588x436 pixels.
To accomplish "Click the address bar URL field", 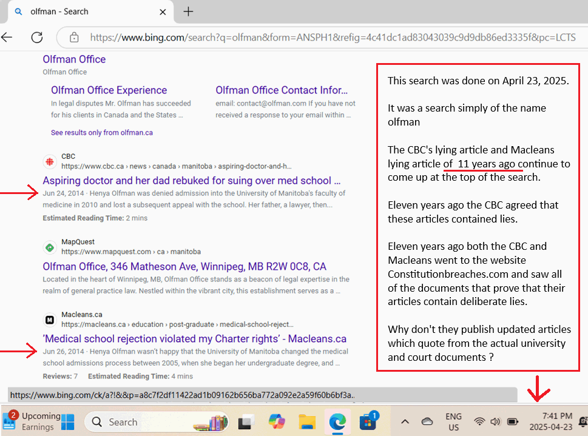I will (333, 38).
